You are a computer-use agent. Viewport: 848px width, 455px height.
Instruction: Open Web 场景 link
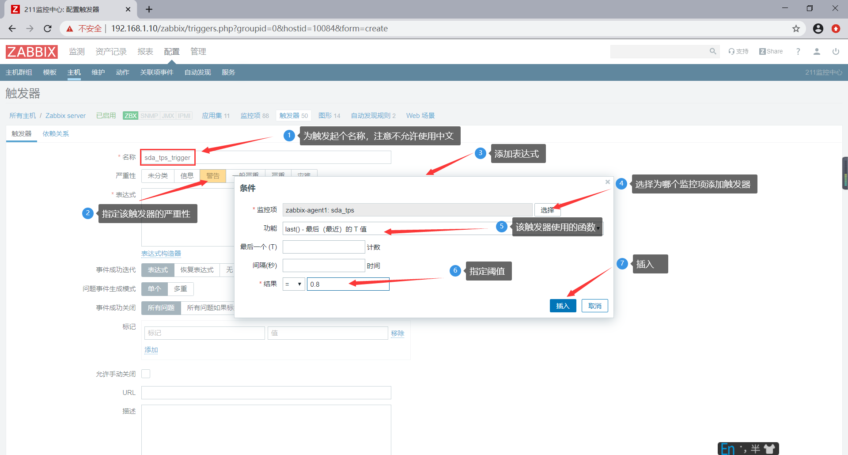(420, 116)
